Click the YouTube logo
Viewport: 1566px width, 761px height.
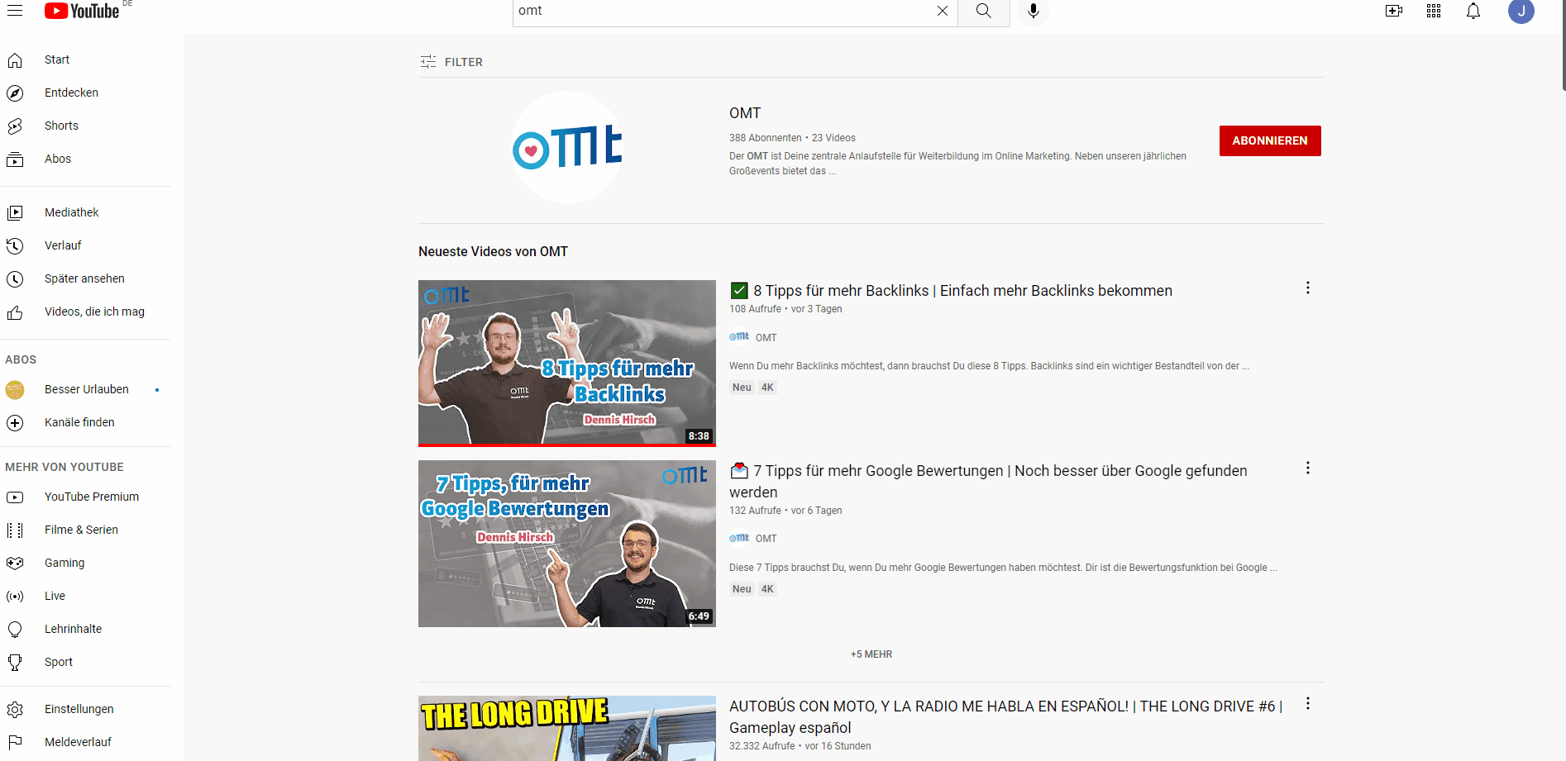82,11
